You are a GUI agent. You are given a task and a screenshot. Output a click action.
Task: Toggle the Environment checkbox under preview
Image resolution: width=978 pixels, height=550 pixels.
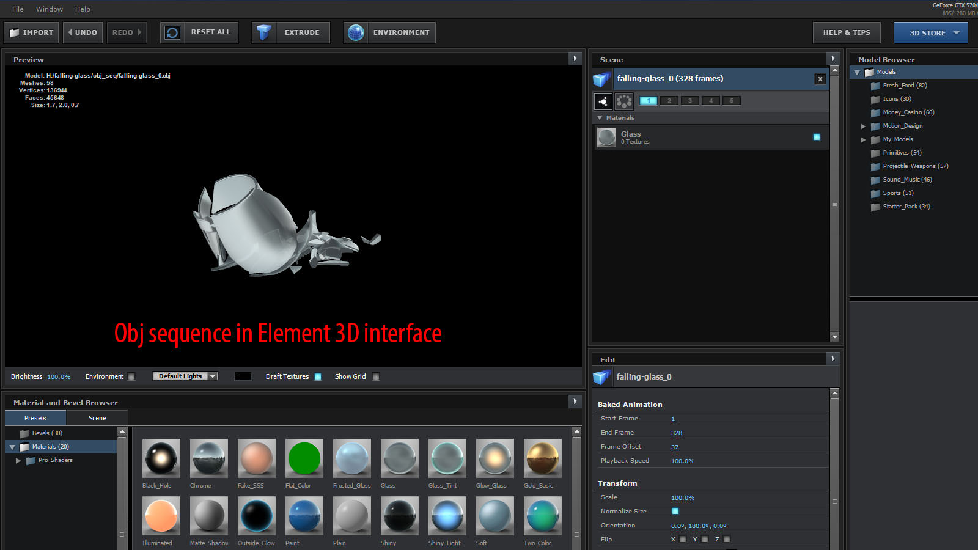coord(131,376)
